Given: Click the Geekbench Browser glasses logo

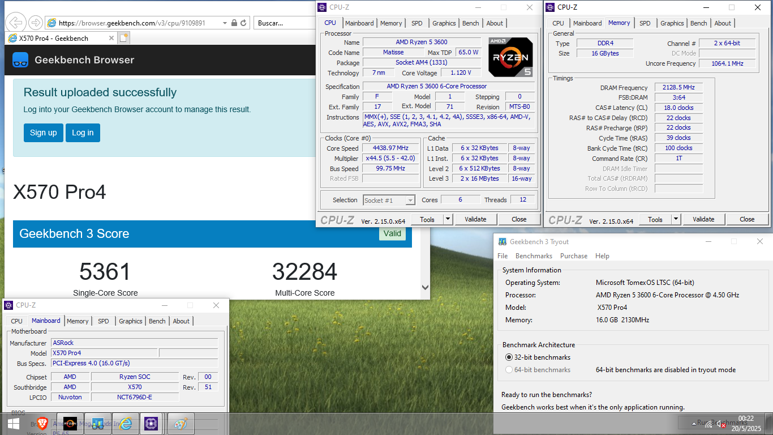Looking at the screenshot, I should pyautogui.click(x=20, y=59).
